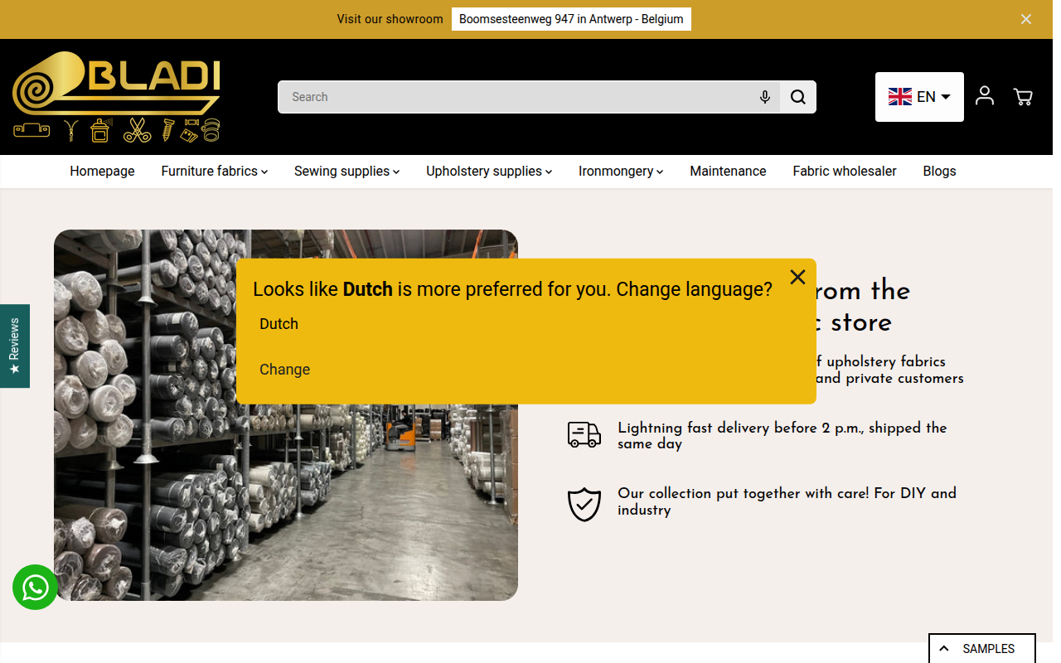Click the shield checkmark icon
Screen dimensions: 1061x663
[x=584, y=503]
